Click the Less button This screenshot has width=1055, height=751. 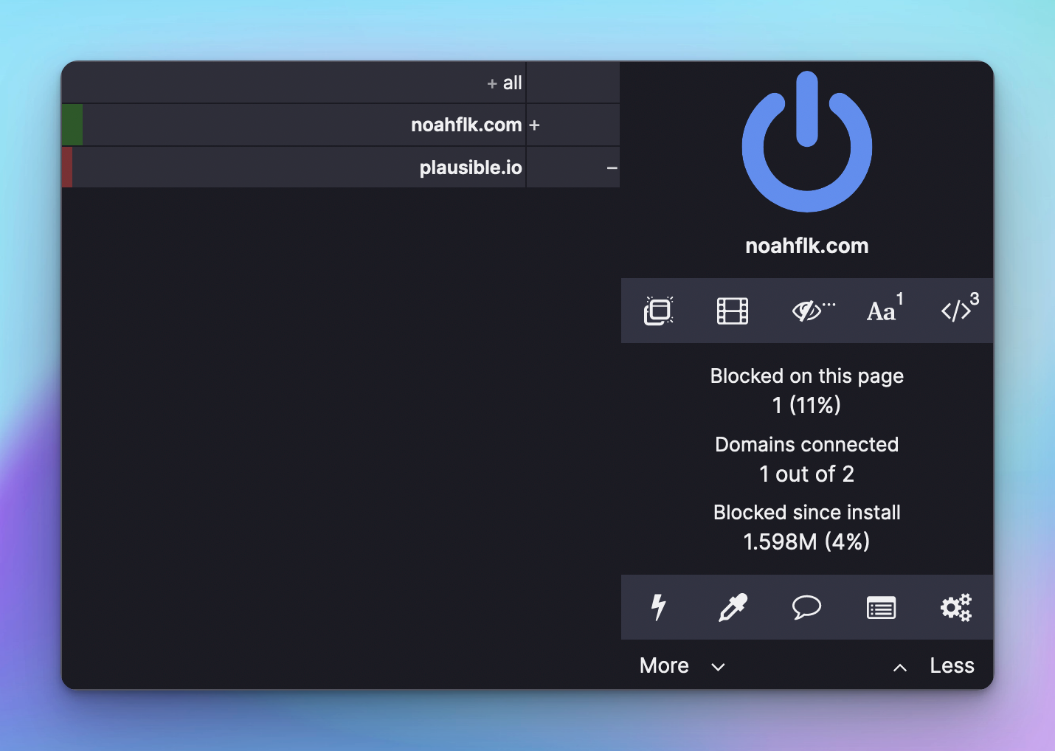pyautogui.click(x=951, y=665)
